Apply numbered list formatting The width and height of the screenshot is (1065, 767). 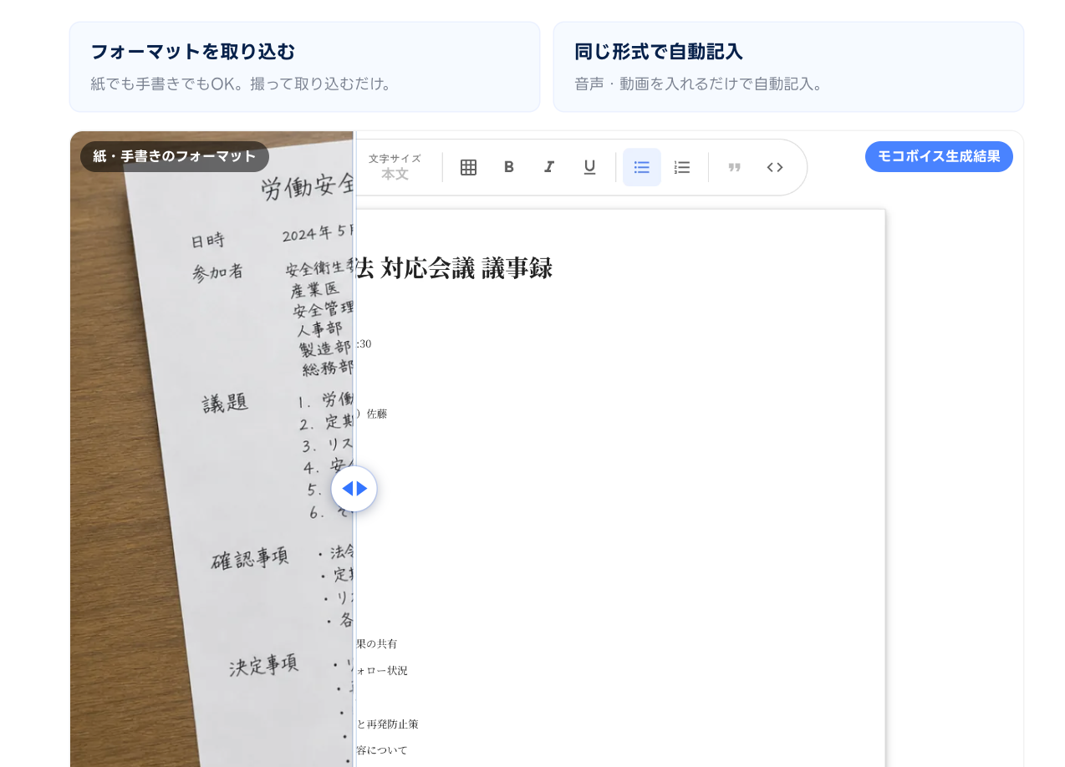[682, 167]
